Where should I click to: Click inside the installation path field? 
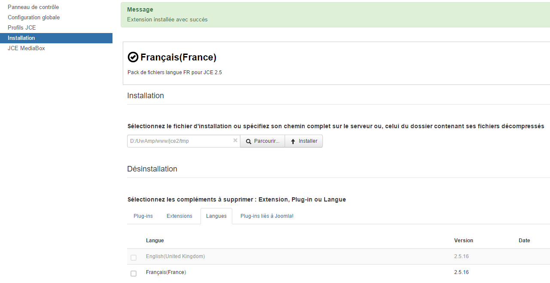click(180, 141)
